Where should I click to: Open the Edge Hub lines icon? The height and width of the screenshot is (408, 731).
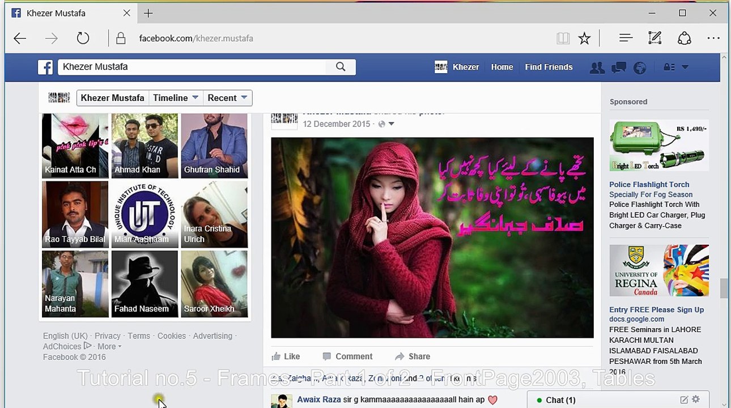point(626,38)
